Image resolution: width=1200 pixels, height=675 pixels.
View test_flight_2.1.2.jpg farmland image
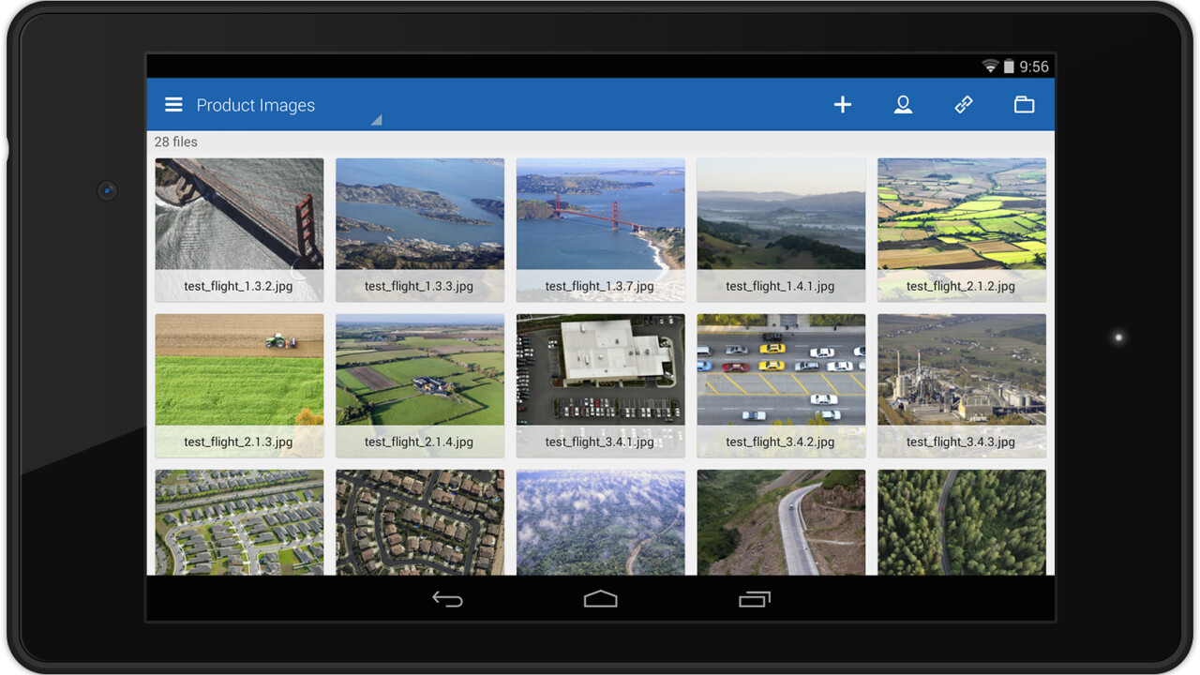click(961, 225)
